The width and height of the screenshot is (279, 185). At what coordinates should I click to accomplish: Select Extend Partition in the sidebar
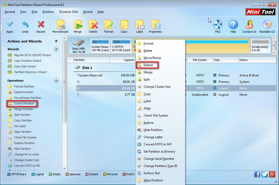coord(24,103)
